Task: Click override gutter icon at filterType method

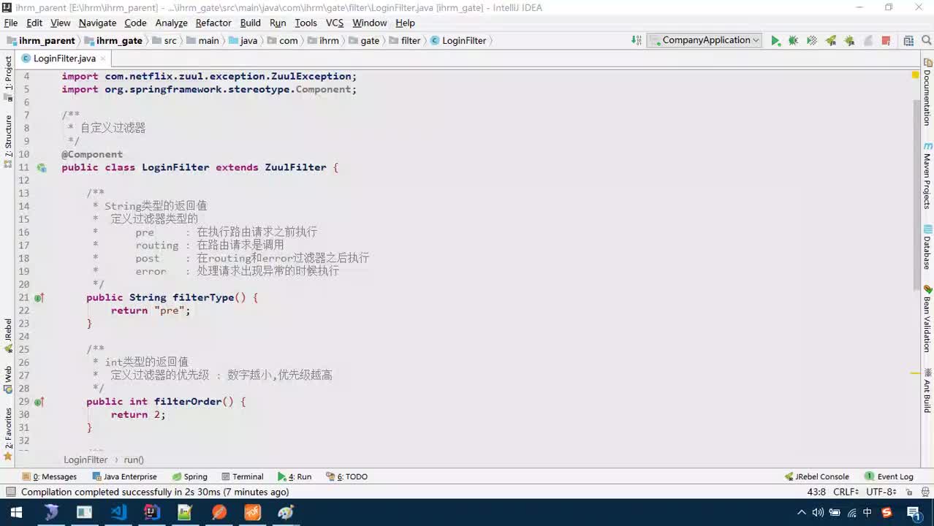Action: 39,297
